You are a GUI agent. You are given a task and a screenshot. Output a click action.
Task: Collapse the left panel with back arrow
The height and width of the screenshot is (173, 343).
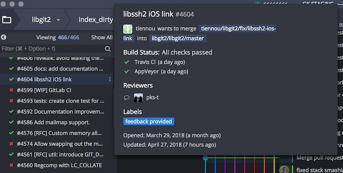pos(3,37)
